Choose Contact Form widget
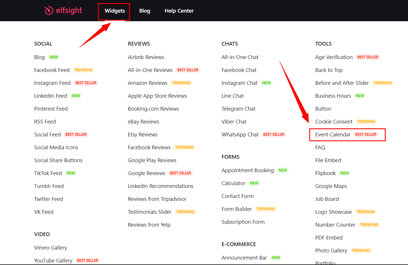 (x=237, y=196)
